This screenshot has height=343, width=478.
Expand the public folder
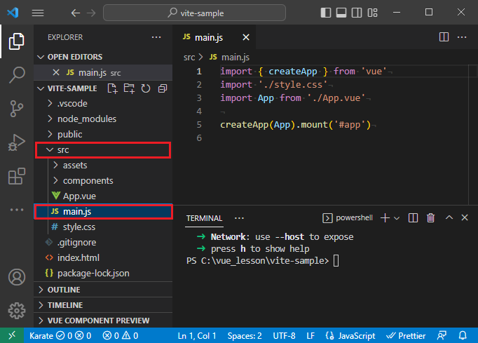pos(103,134)
